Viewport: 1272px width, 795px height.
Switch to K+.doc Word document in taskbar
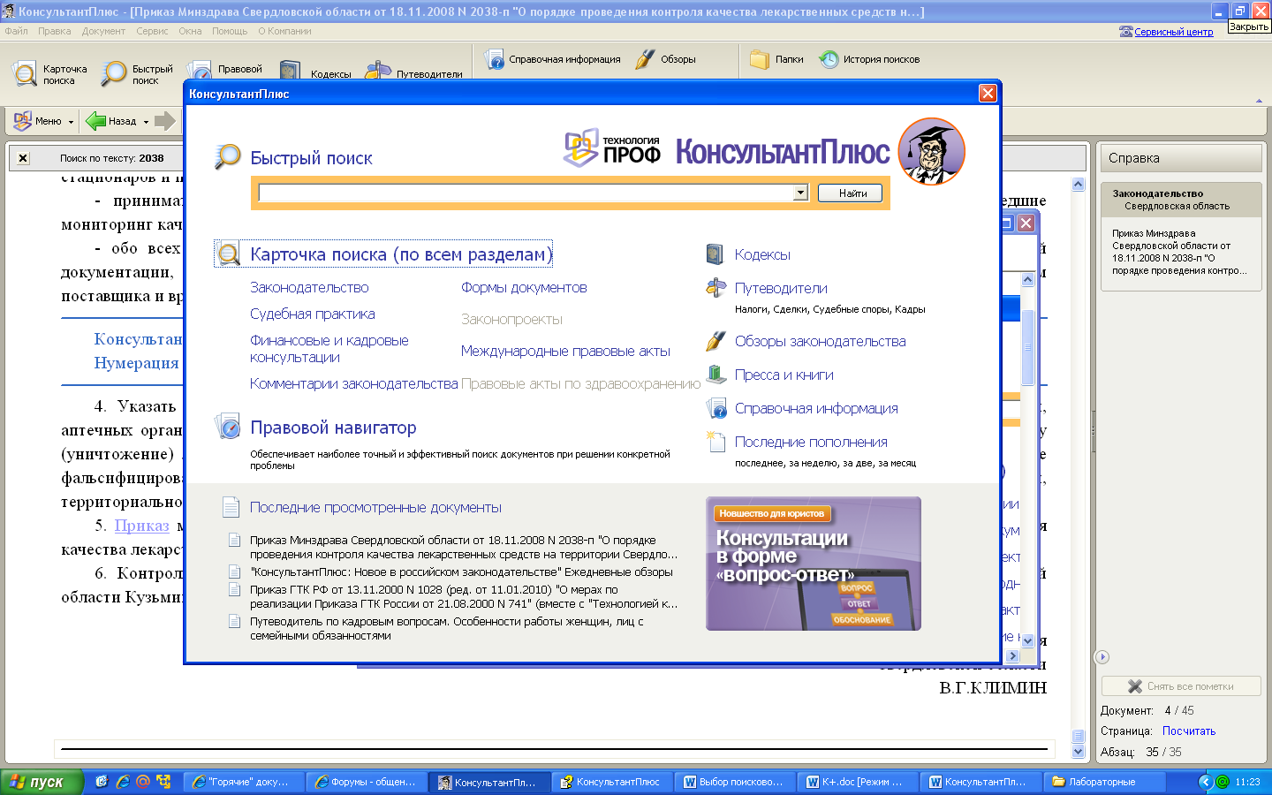856,782
